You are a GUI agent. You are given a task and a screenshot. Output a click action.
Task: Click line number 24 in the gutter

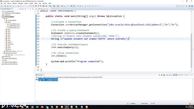38,39
